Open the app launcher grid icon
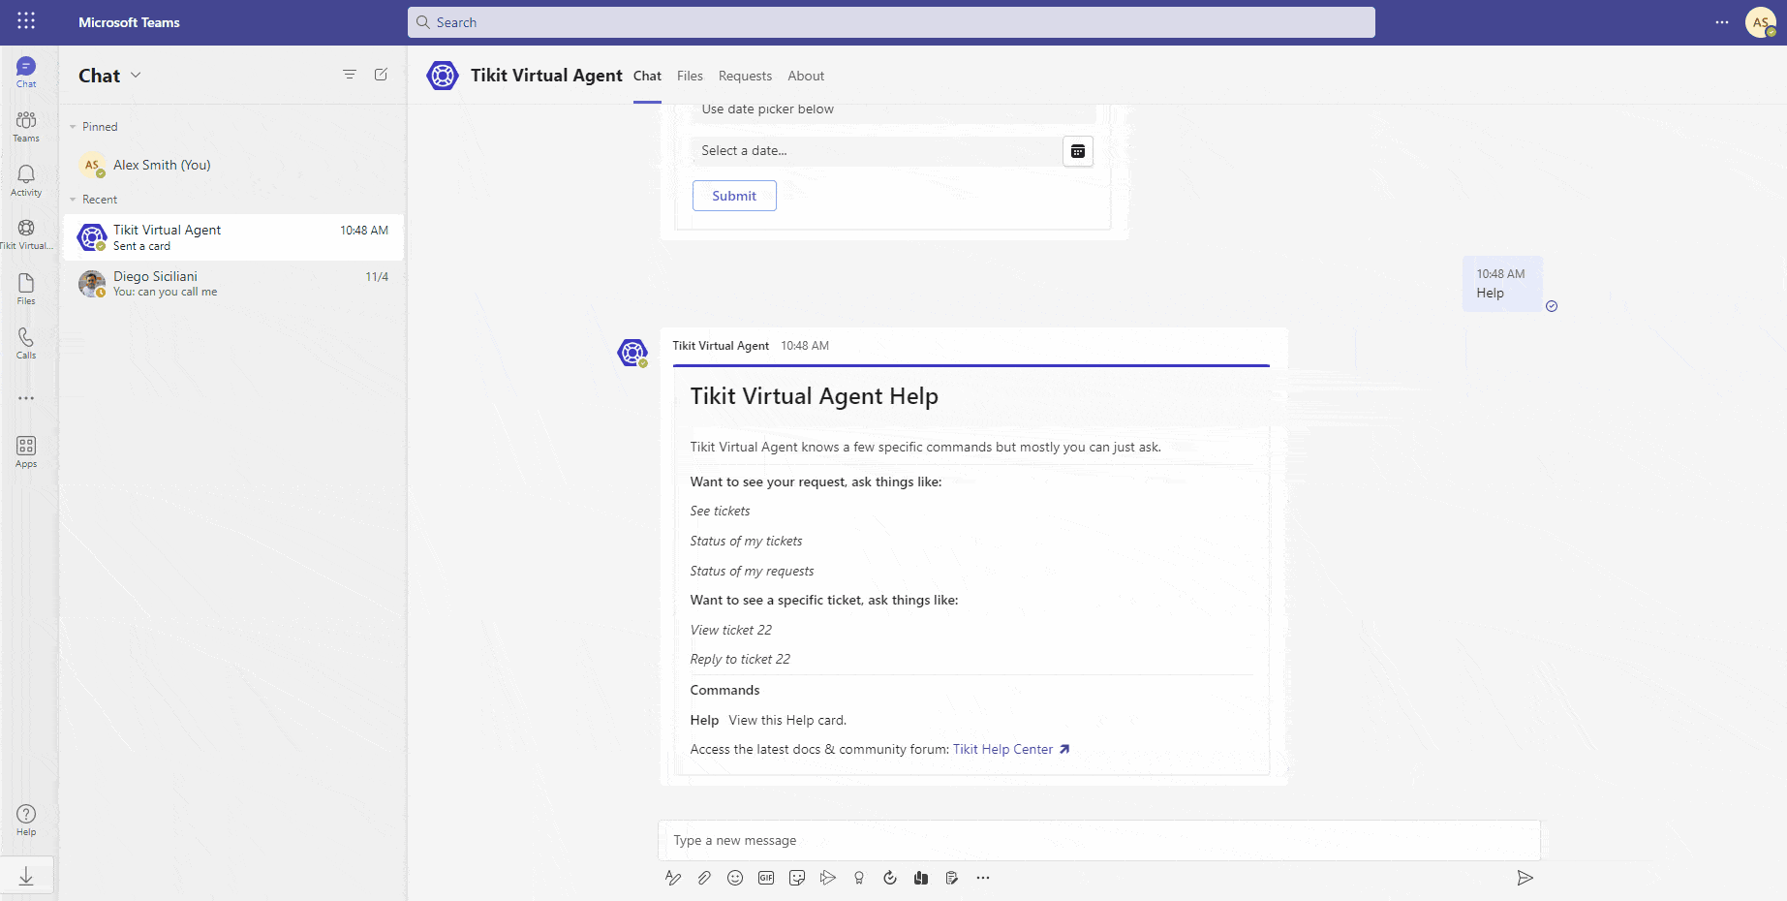The width and height of the screenshot is (1787, 901). [26, 21]
